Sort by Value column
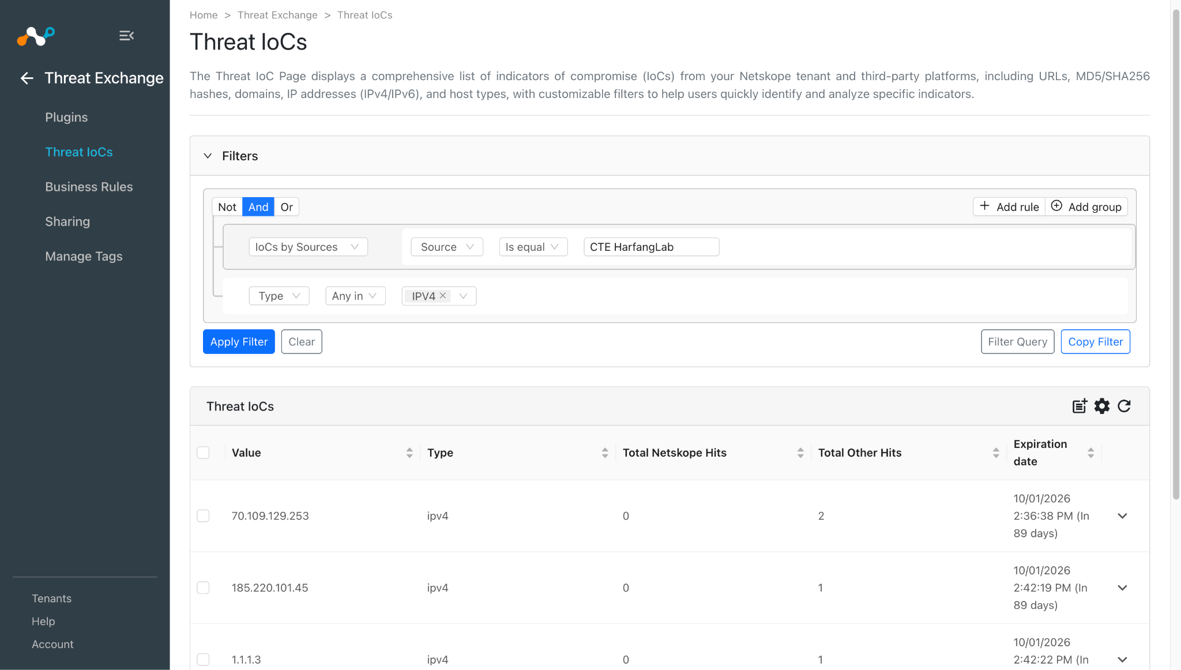 (409, 453)
